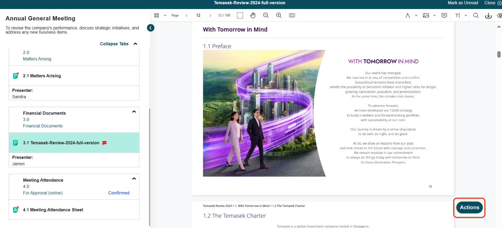Click the red comment icon on item 3.1

pyautogui.click(x=105, y=143)
